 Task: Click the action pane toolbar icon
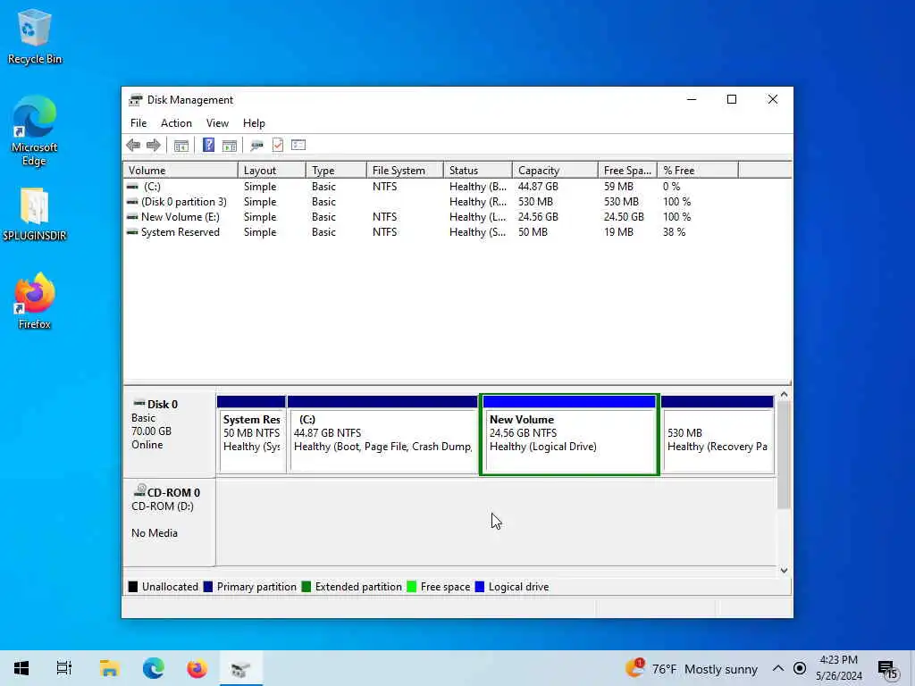coord(230,146)
